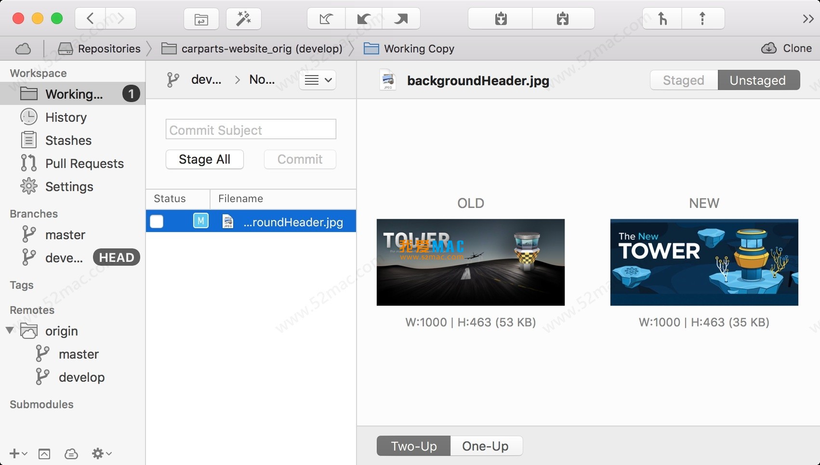Switch to the Unstaged tab
Viewport: 820px width, 465px height.
(759, 80)
